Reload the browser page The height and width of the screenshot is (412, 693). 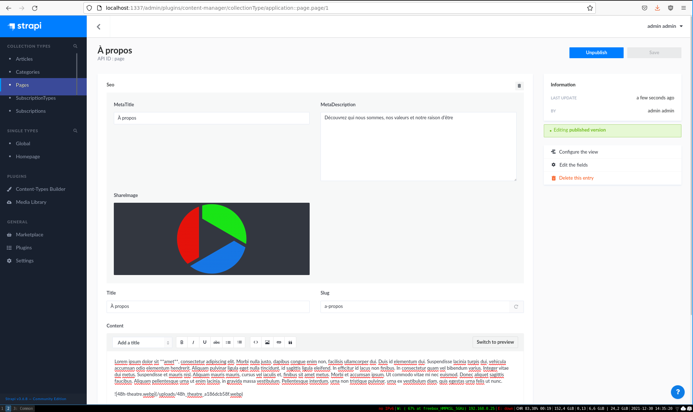point(35,8)
